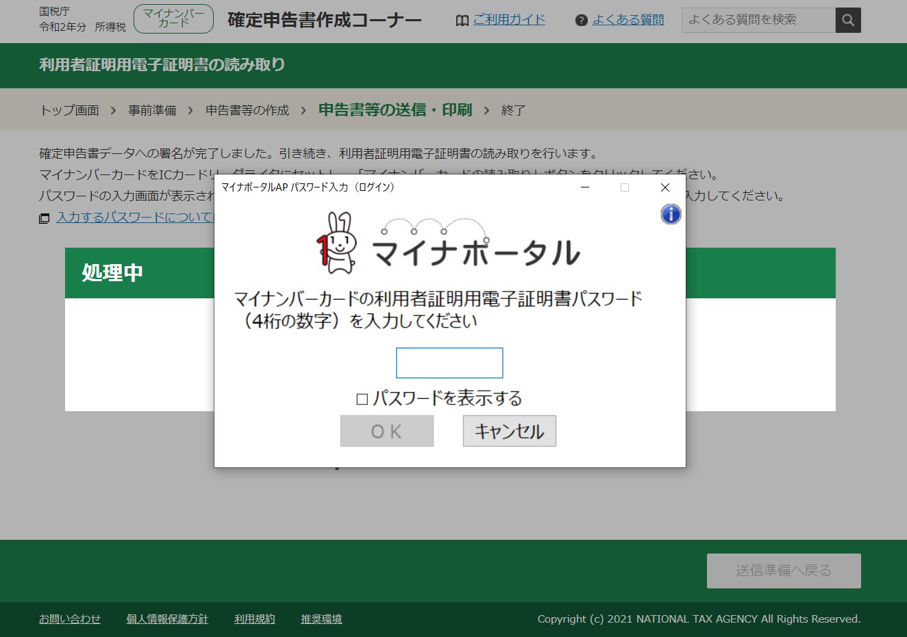The height and width of the screenshot is (637, 907).
Task: Enable the パスワードを表示する checkbox
Action: (362, 399)
